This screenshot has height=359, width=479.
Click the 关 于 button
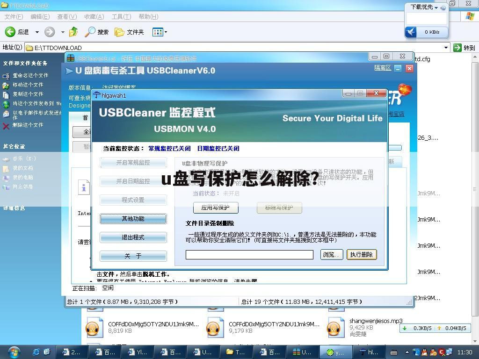click(133, 256)
